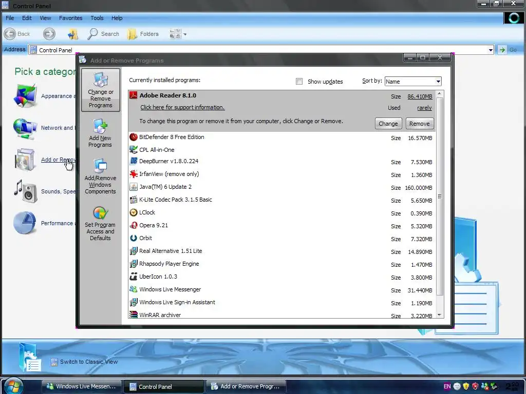Viewport: 526px width, 394px height.
Task: Click the 'rarely' used frequency value
Action: [x=424, y=108]
